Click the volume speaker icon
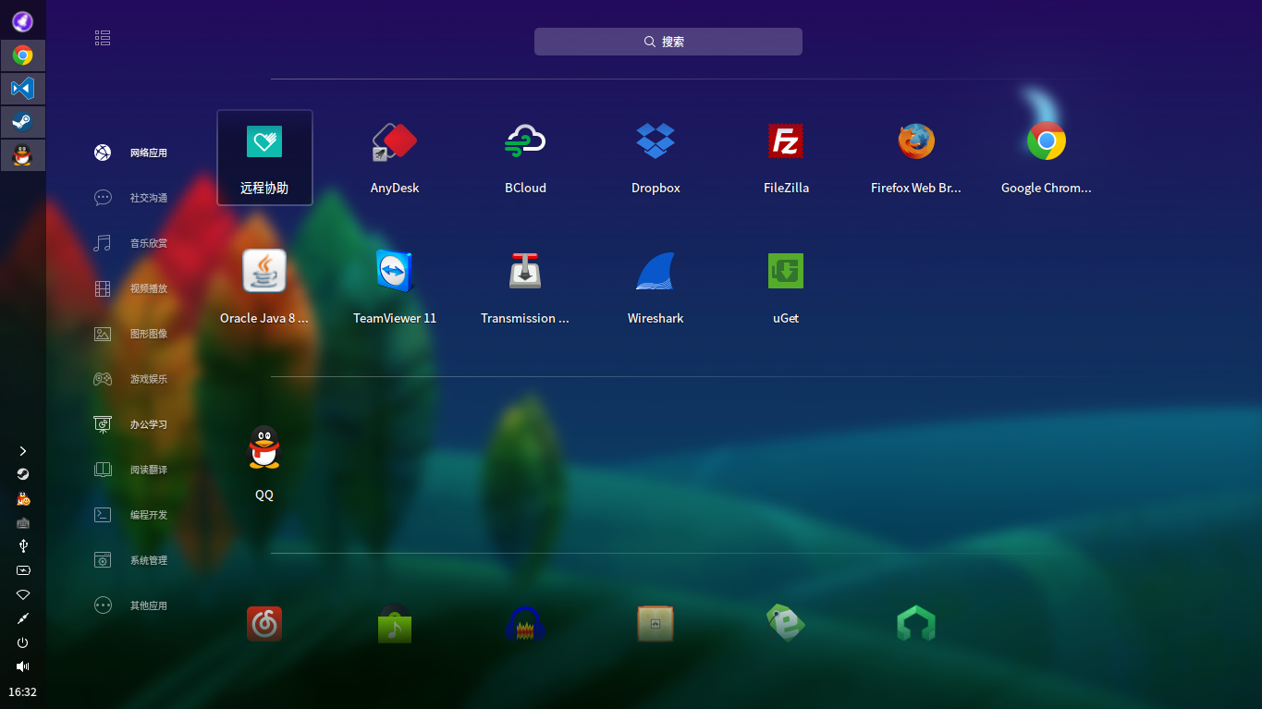The height and width of the screenshot is (709, 1262). click(23, 666)
